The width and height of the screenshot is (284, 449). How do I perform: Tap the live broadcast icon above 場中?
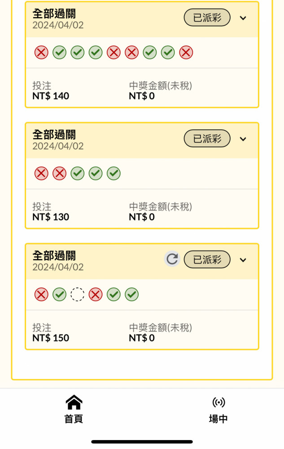click(218, 402)
